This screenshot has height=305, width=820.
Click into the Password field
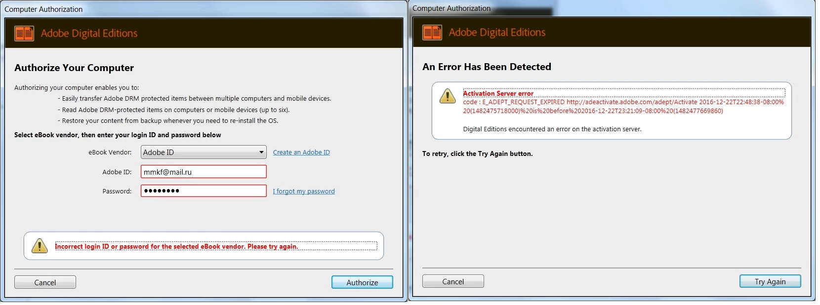coord(204,191)
